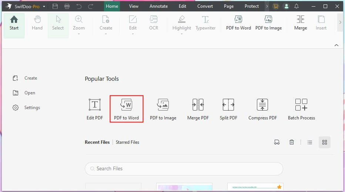Image resolution: width=345 pixels, height=192 pixels.
Task: Show the Recent Files list
Action: tap(97, 142)
